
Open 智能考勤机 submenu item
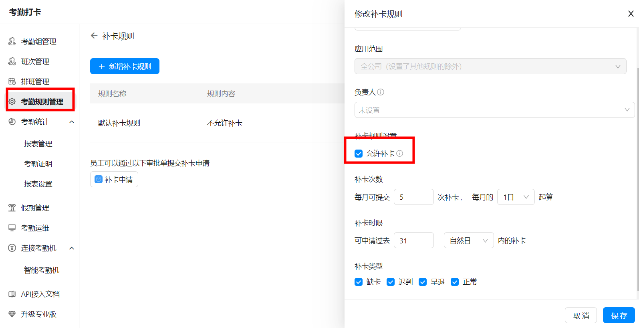pos(42,270)
